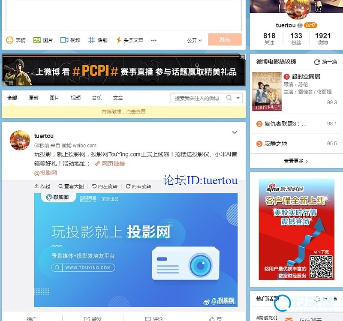The width and height of the screenshot is (343, 321).
Task: Click 有新微博，点击查看 notification bar
Action: pyautogui.click(x=123, y=112)
